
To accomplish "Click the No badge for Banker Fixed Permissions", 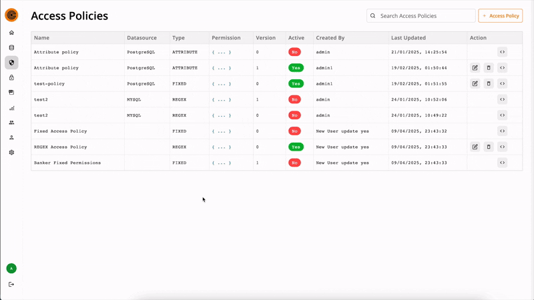I will [x=294, y=163].
